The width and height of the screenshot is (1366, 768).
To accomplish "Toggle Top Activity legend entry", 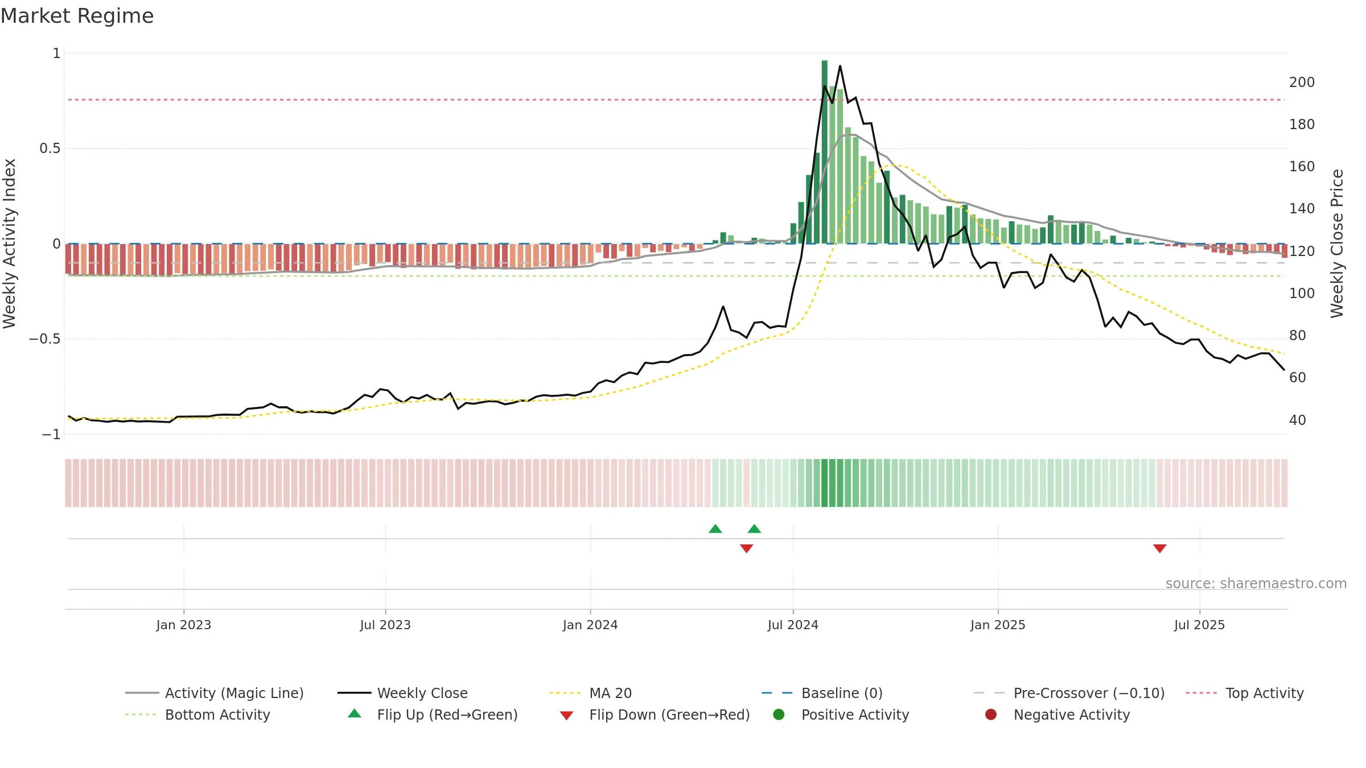I will tap(1245, 693).
